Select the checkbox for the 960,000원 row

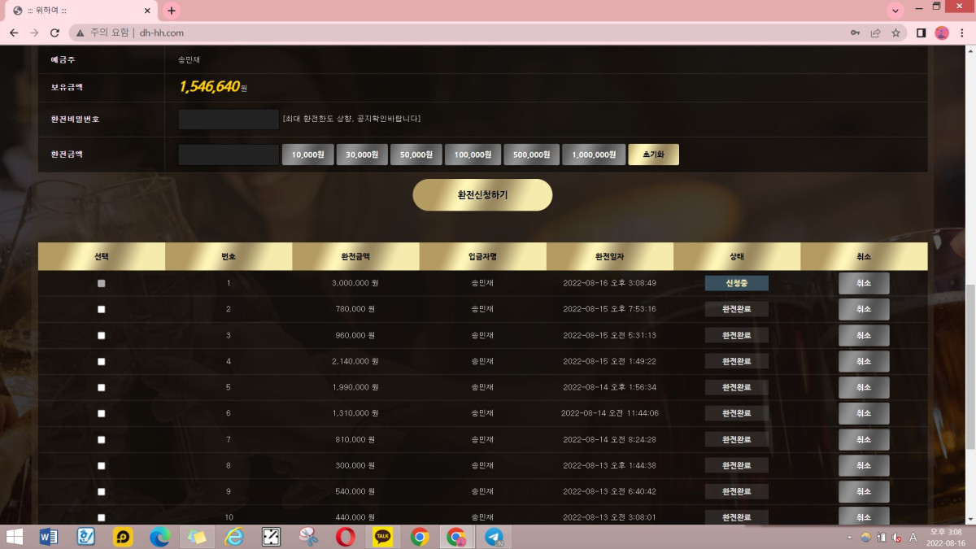coord(102,335)
